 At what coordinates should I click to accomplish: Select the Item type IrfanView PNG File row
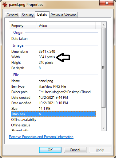[x=53, y=87]
